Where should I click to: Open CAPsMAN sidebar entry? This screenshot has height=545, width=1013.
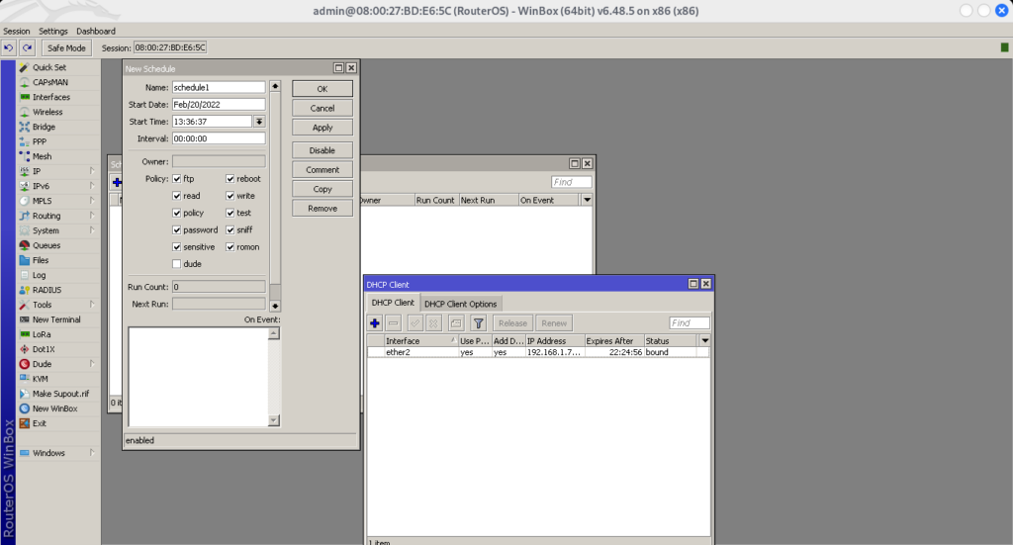click(49, 82)
